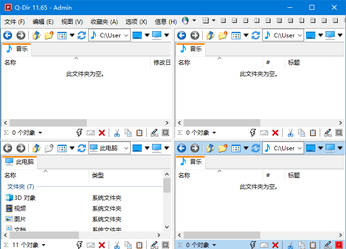
Task: Go up one folder level in top-left pane
Action: tap(36, 35)
